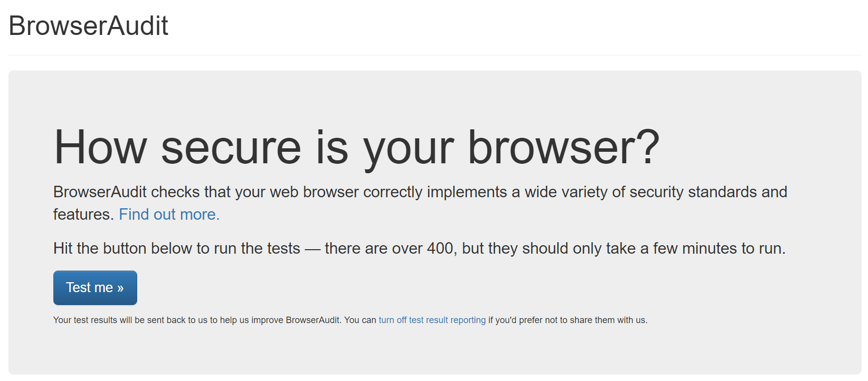
Task: Click the BrowserAudit page title
Action: coord(88,25)
